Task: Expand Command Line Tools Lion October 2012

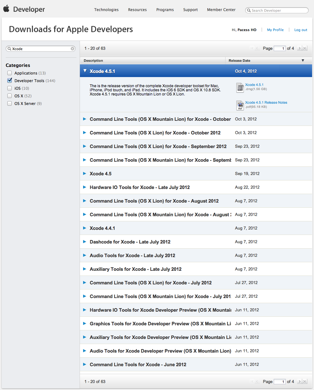Action: [85, 133]
